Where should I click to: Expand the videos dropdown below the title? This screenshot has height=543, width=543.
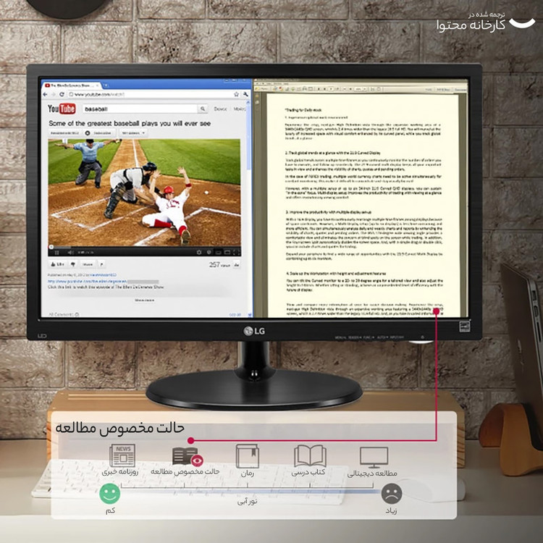132,133
